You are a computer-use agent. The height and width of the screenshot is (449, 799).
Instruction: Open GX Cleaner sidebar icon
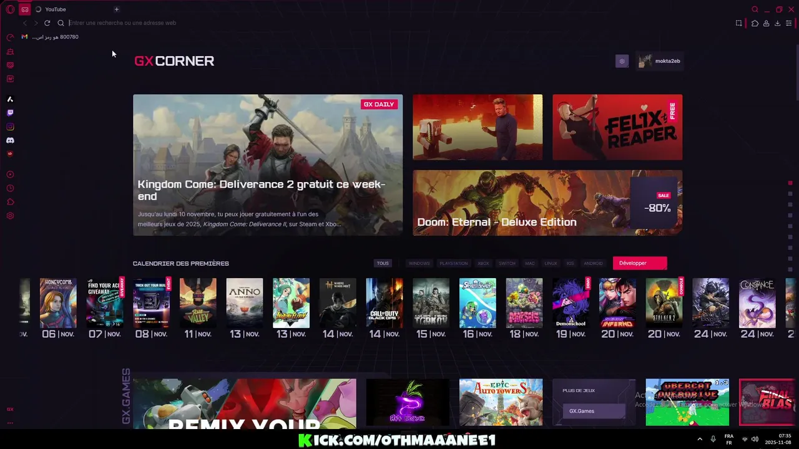pos(10,51)
